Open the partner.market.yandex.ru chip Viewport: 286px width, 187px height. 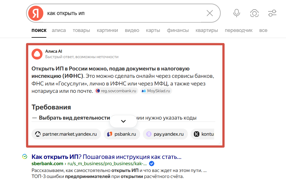click(66, 134)
